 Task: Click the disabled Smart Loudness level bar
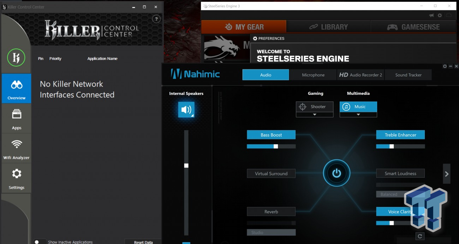click(x=400, y=185)
